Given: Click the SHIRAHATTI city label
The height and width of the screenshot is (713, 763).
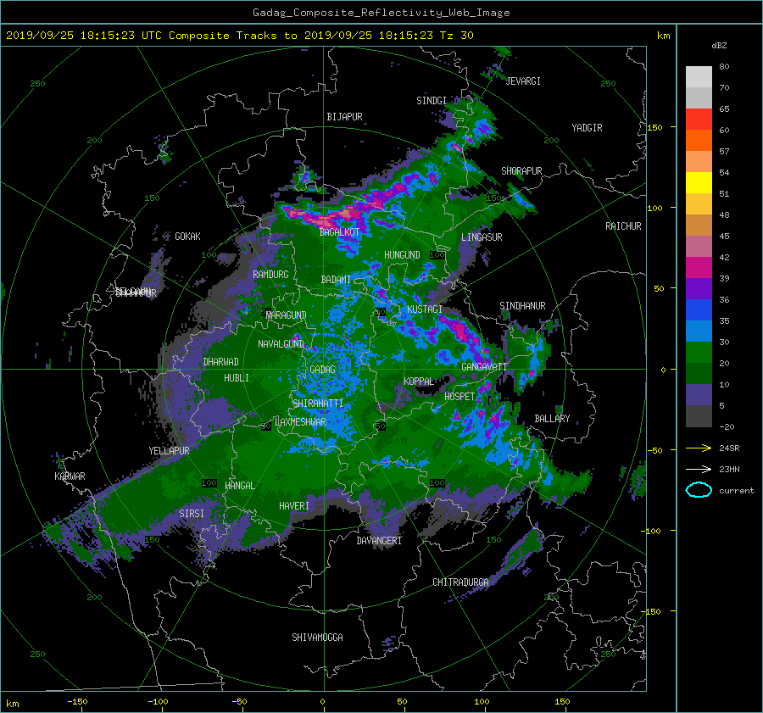Looking at the screenshot, I should (x=318, y=404).
